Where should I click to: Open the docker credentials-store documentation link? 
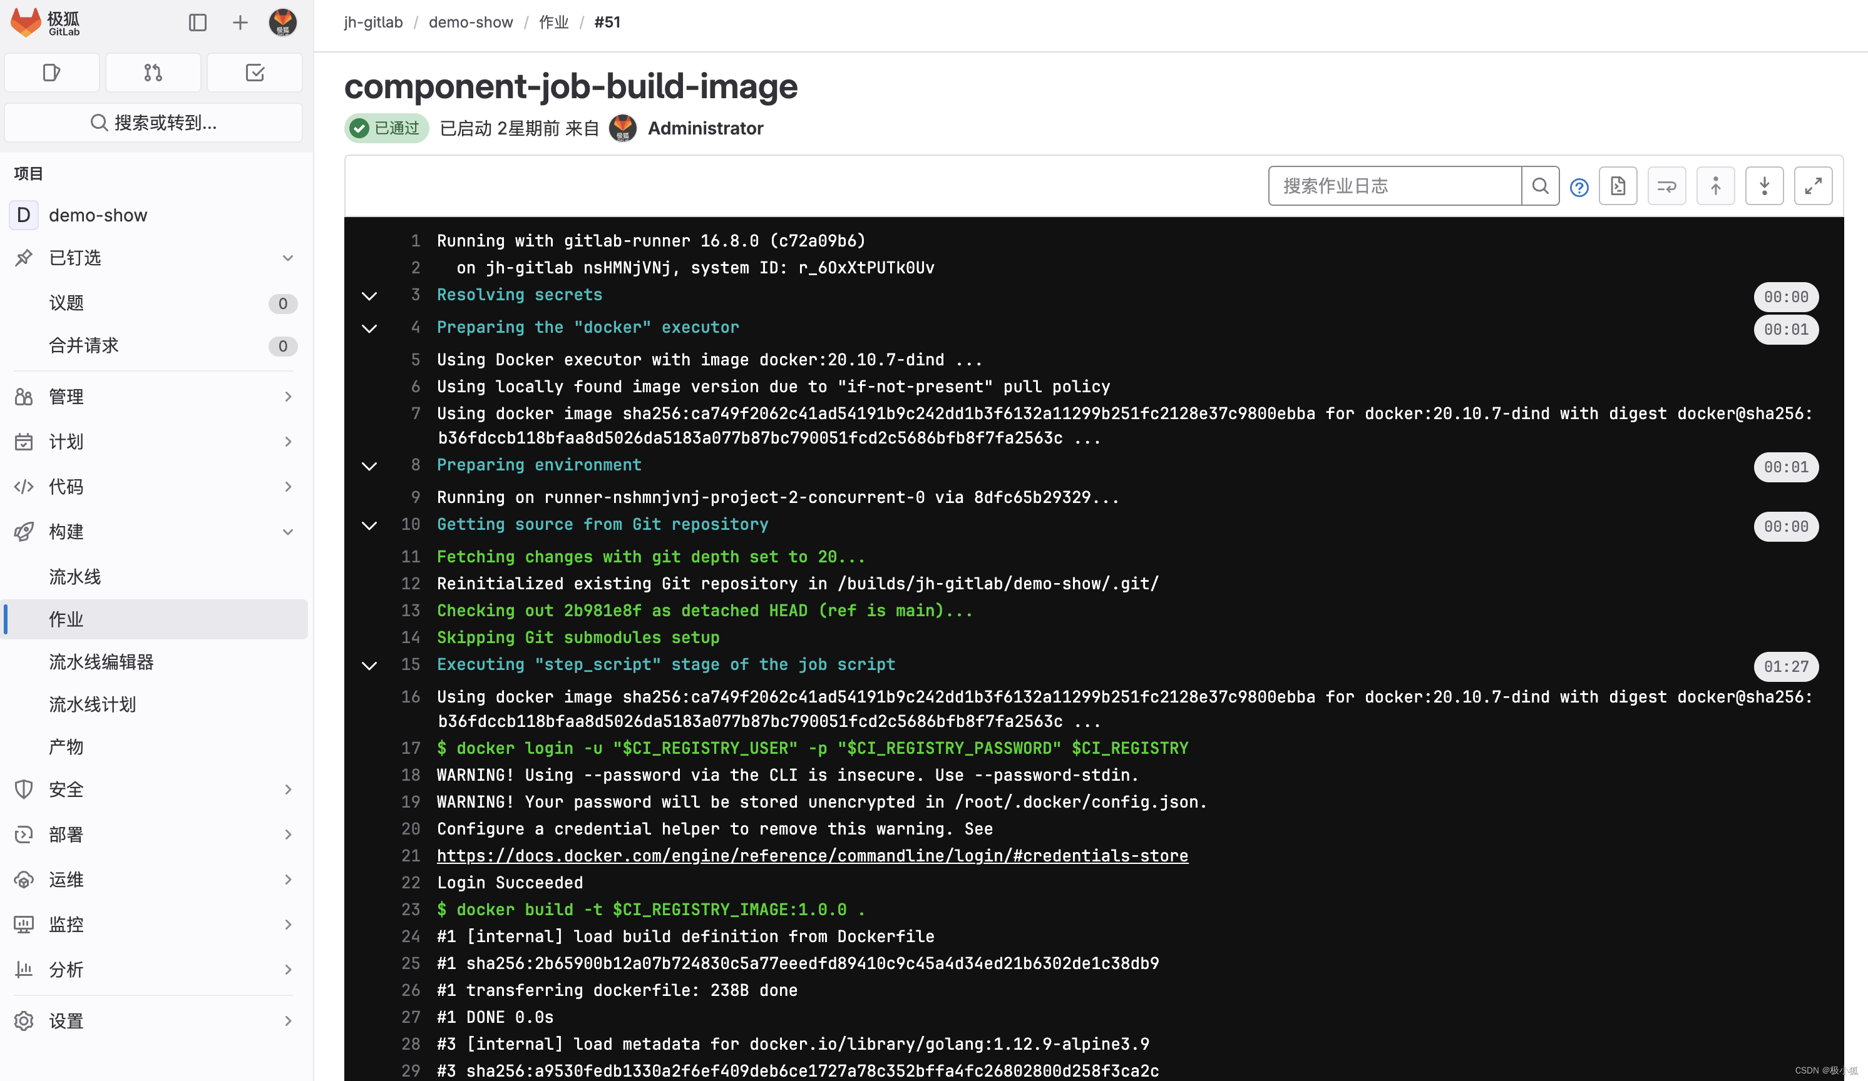pos(812,856)
